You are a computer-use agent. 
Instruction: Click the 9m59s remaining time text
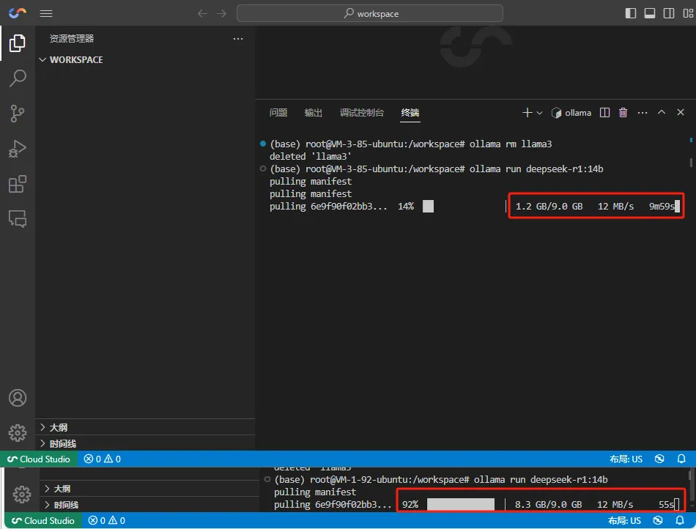(662, 207)
